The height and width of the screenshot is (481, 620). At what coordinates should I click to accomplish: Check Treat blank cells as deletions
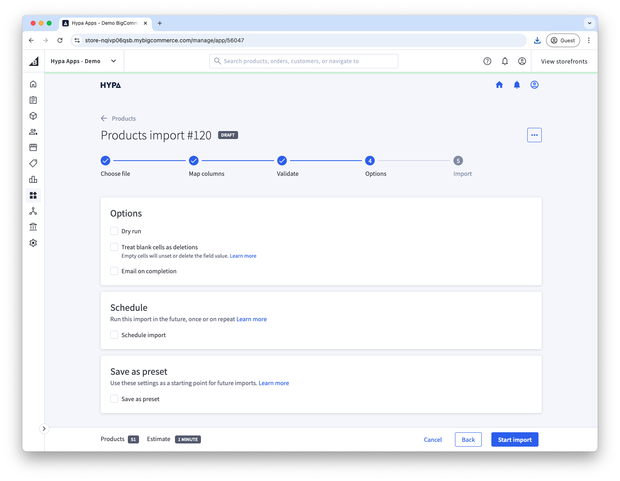pyautogui.click(x=114, y=247)
